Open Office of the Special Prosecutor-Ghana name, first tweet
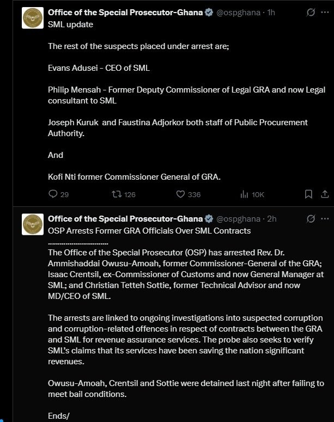The image size is (334, 422). (125, 13)
